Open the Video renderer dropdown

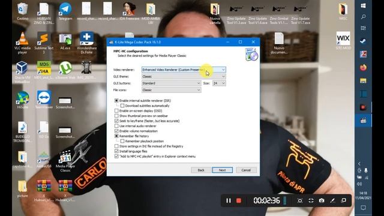[x=184, y=70]
